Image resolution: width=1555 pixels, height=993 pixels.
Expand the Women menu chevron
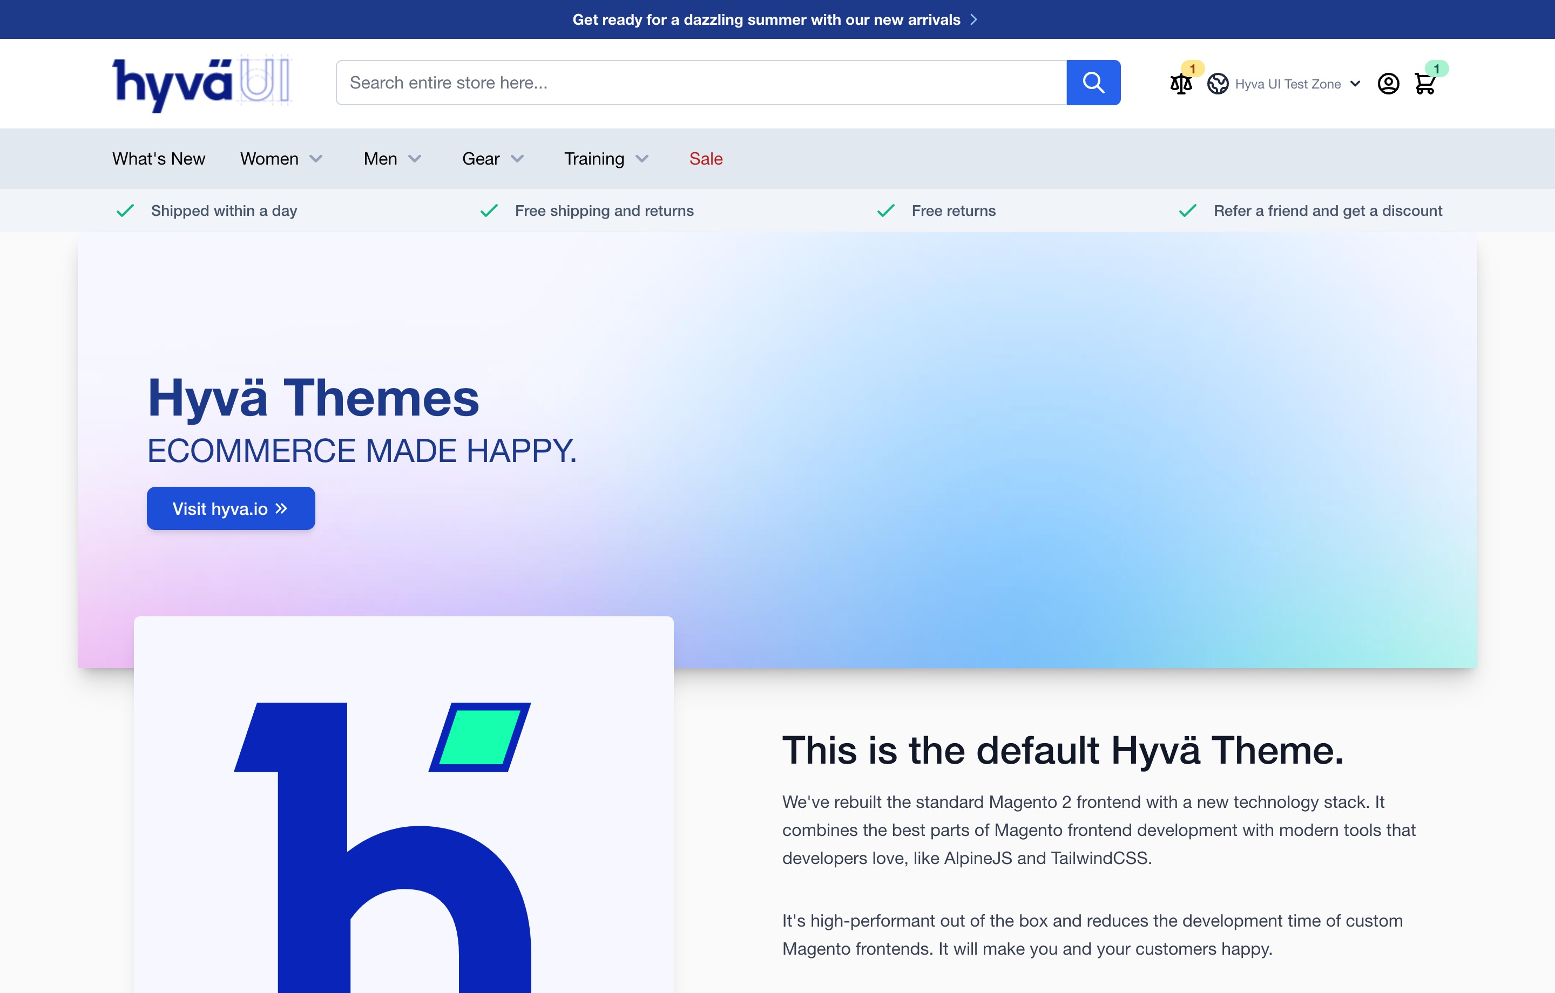click(316, 159)
